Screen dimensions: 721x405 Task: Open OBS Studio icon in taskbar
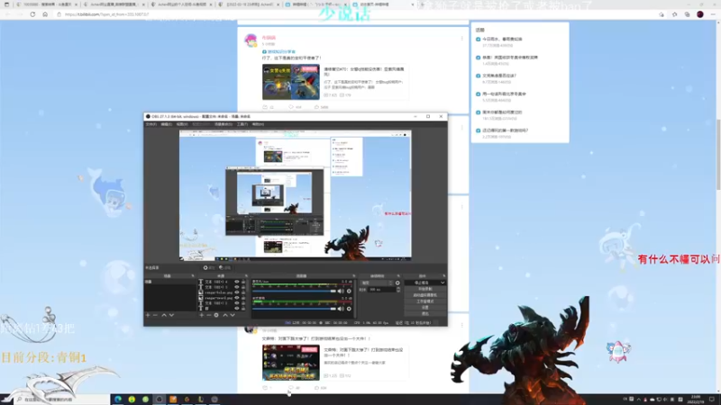click(x=160, y=400)
